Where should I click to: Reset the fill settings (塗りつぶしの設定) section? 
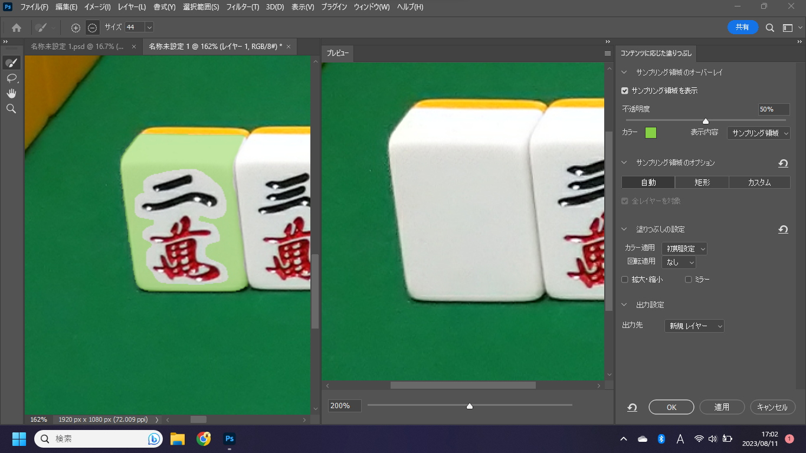coord(783,229)
